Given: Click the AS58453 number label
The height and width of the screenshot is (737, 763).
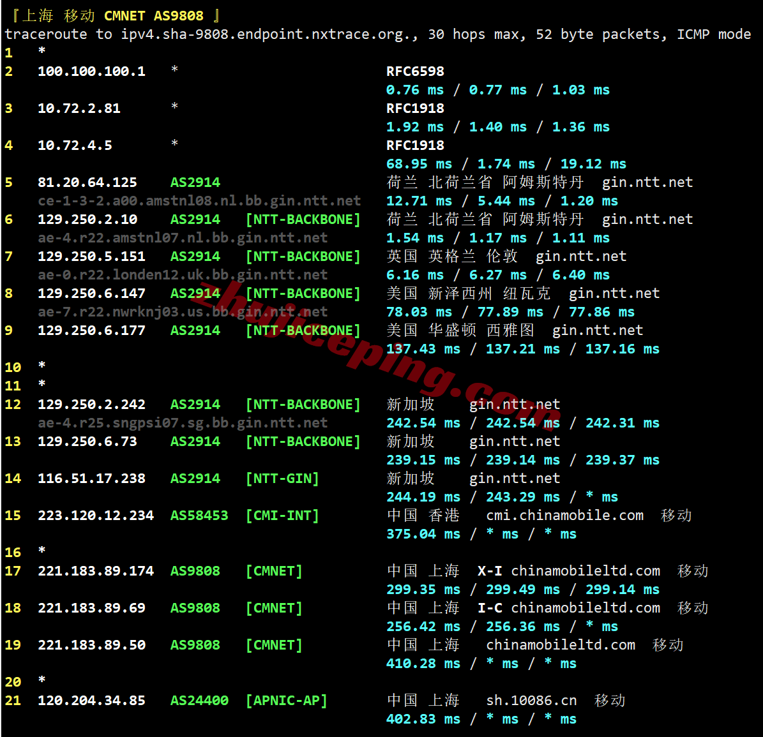Looking at the screenshot, I should [199, 516].
